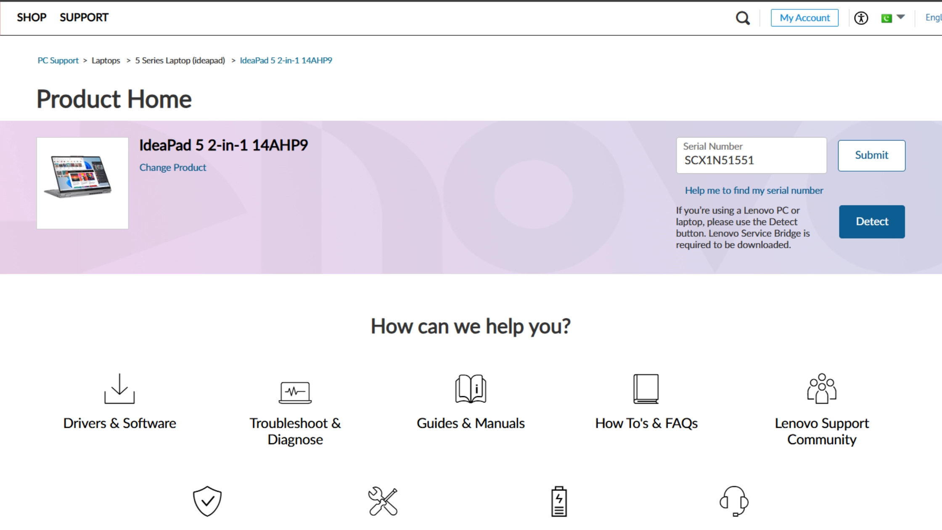942x530 pixels.
Task: Select the Drivers & Software label
Action: pyautogui.click(x=119, y=423)
